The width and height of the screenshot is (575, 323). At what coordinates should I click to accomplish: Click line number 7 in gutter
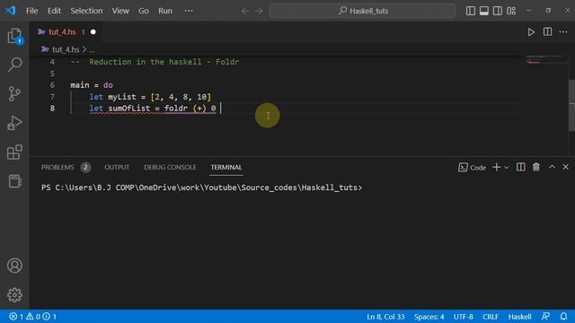point(52,97)
